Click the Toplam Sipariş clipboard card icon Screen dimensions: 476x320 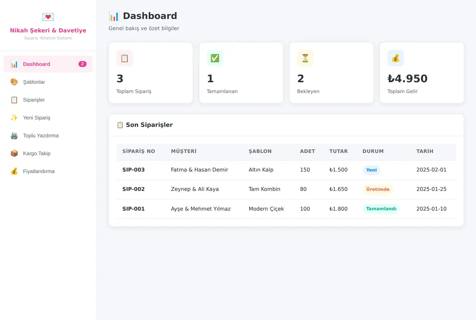pos(125,58)
